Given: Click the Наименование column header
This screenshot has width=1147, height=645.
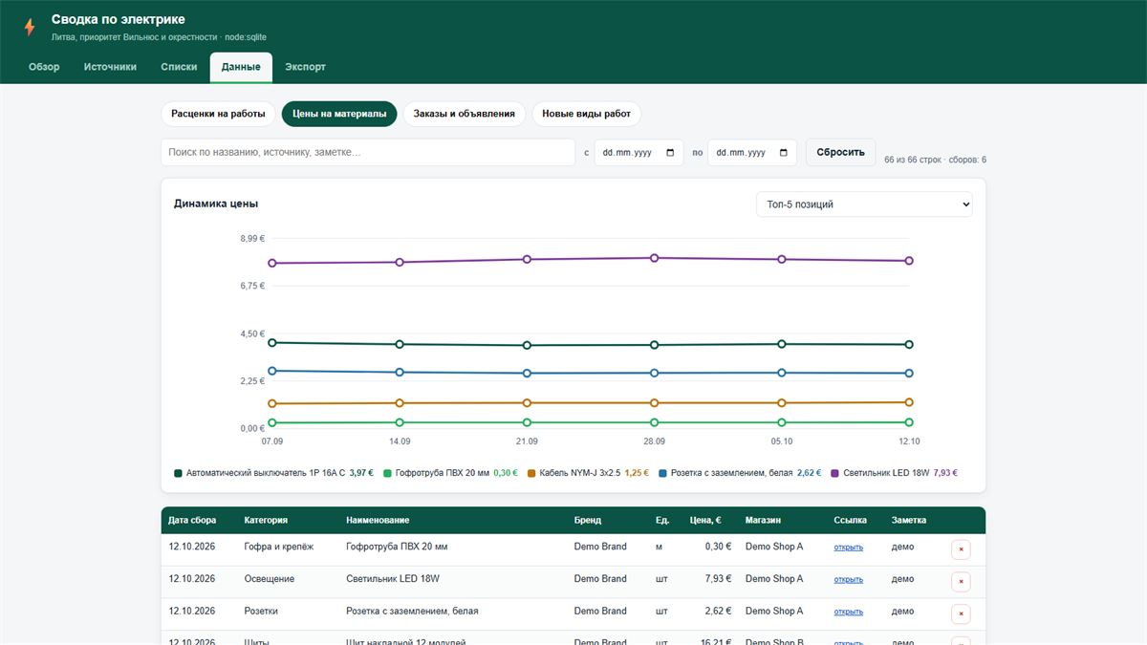Looking at the screenshot, I should pyautogui.click(x=378, y=521).
